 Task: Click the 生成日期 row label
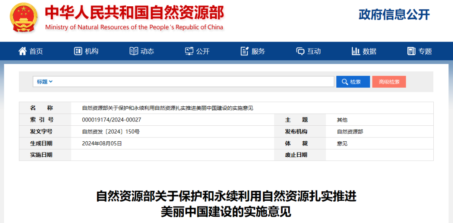point(41,143)
